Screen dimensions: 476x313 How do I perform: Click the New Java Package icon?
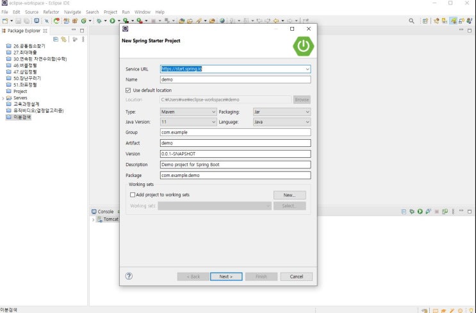pyautogui.click(x=75, y=21)
